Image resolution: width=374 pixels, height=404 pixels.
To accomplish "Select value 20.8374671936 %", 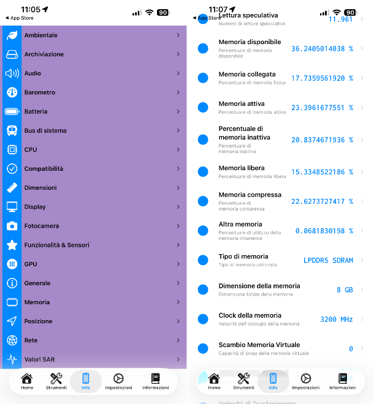I will pyautogui.click(x=322, y=140).
